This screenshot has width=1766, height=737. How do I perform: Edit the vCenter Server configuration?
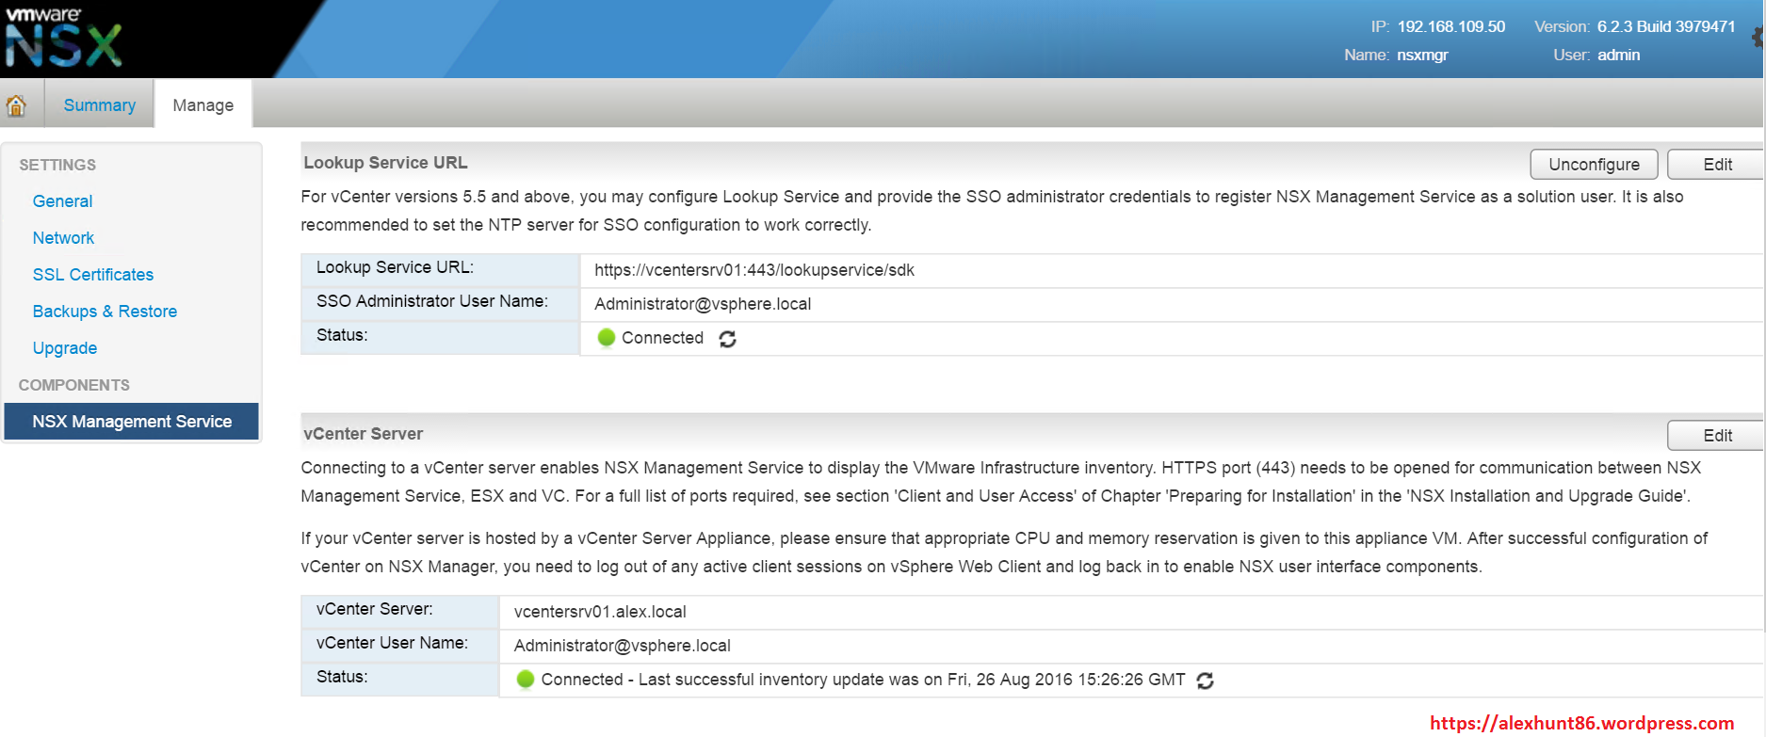(1716, 436)
